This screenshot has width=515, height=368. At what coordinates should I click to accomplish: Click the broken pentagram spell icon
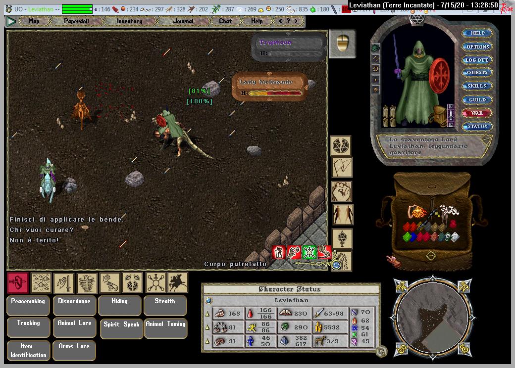[x=341, y=146]
